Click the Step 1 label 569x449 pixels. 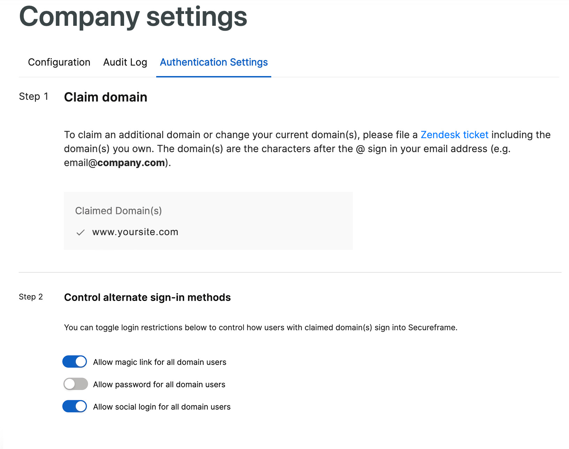tap(34, 97)
